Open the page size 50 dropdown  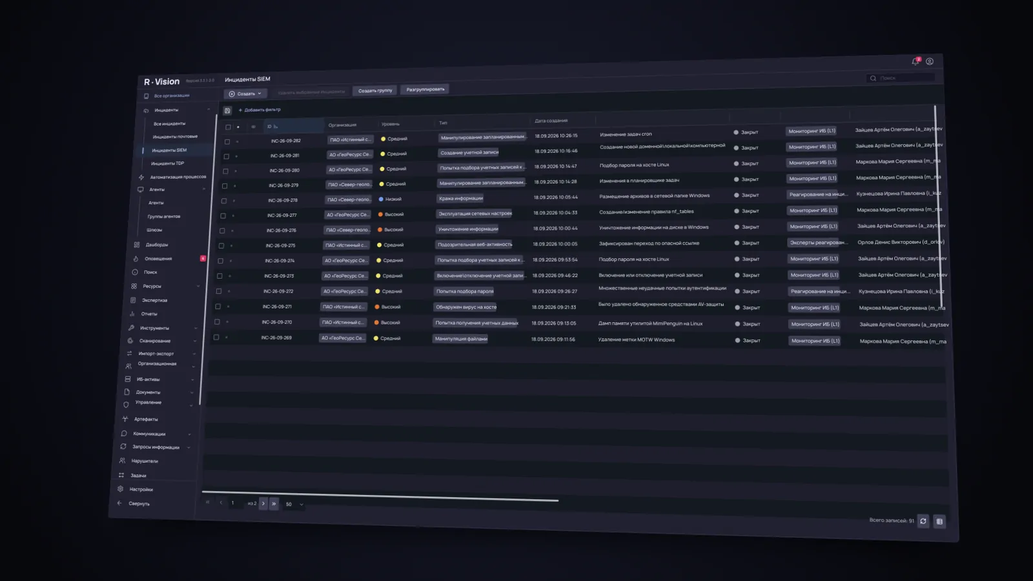pyautogui.click(x=294, y=504)
